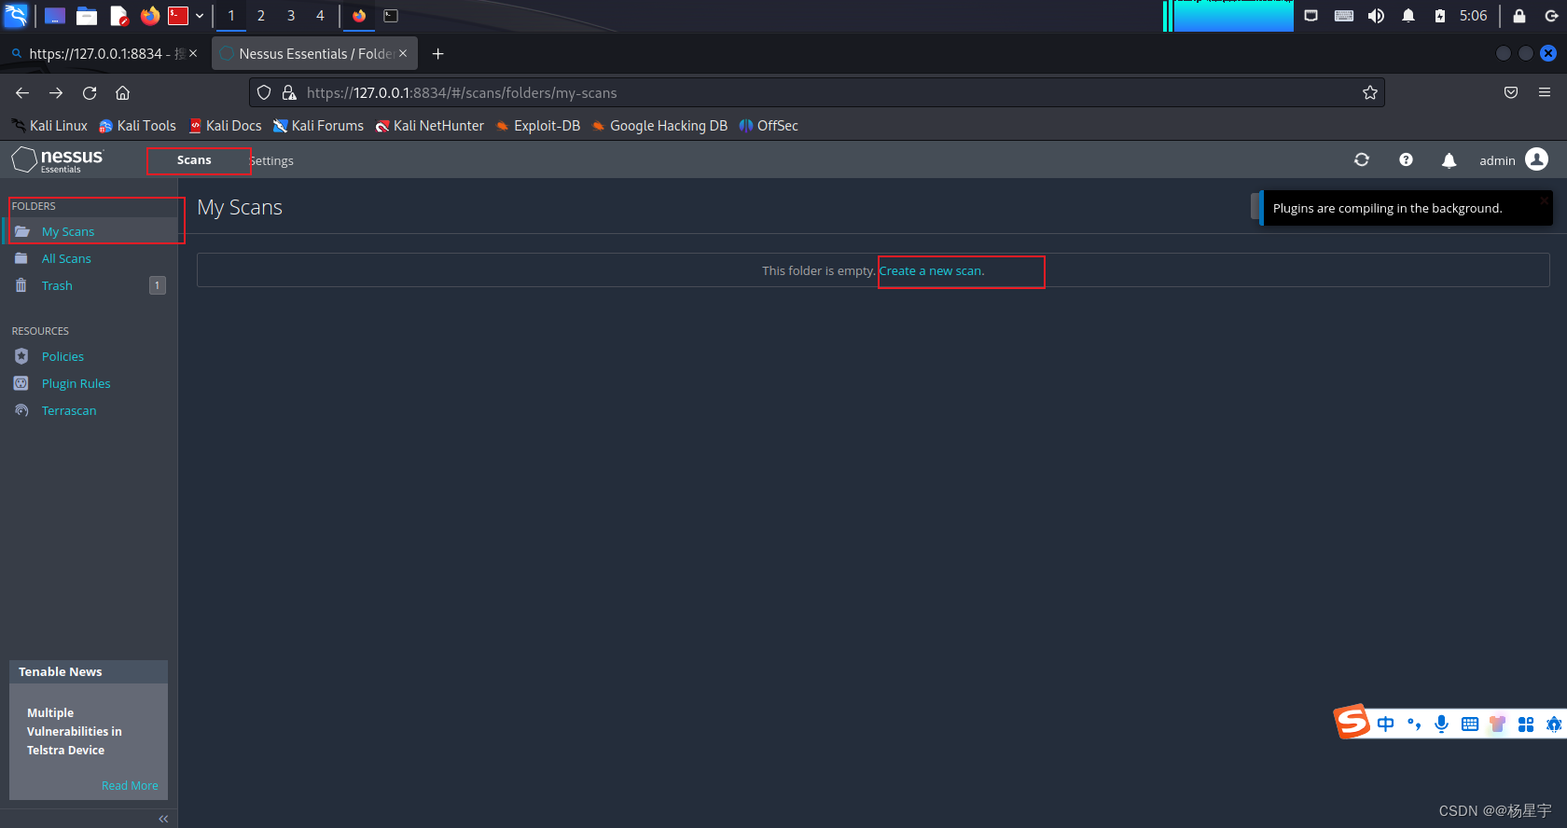Open Kali Forums bookmark
Image resolution: width=1567 pixels, height=828 pixels.
(318, 126)
